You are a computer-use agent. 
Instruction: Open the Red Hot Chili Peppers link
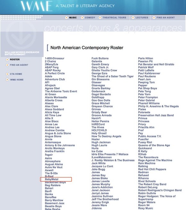[x=152, y=169]
